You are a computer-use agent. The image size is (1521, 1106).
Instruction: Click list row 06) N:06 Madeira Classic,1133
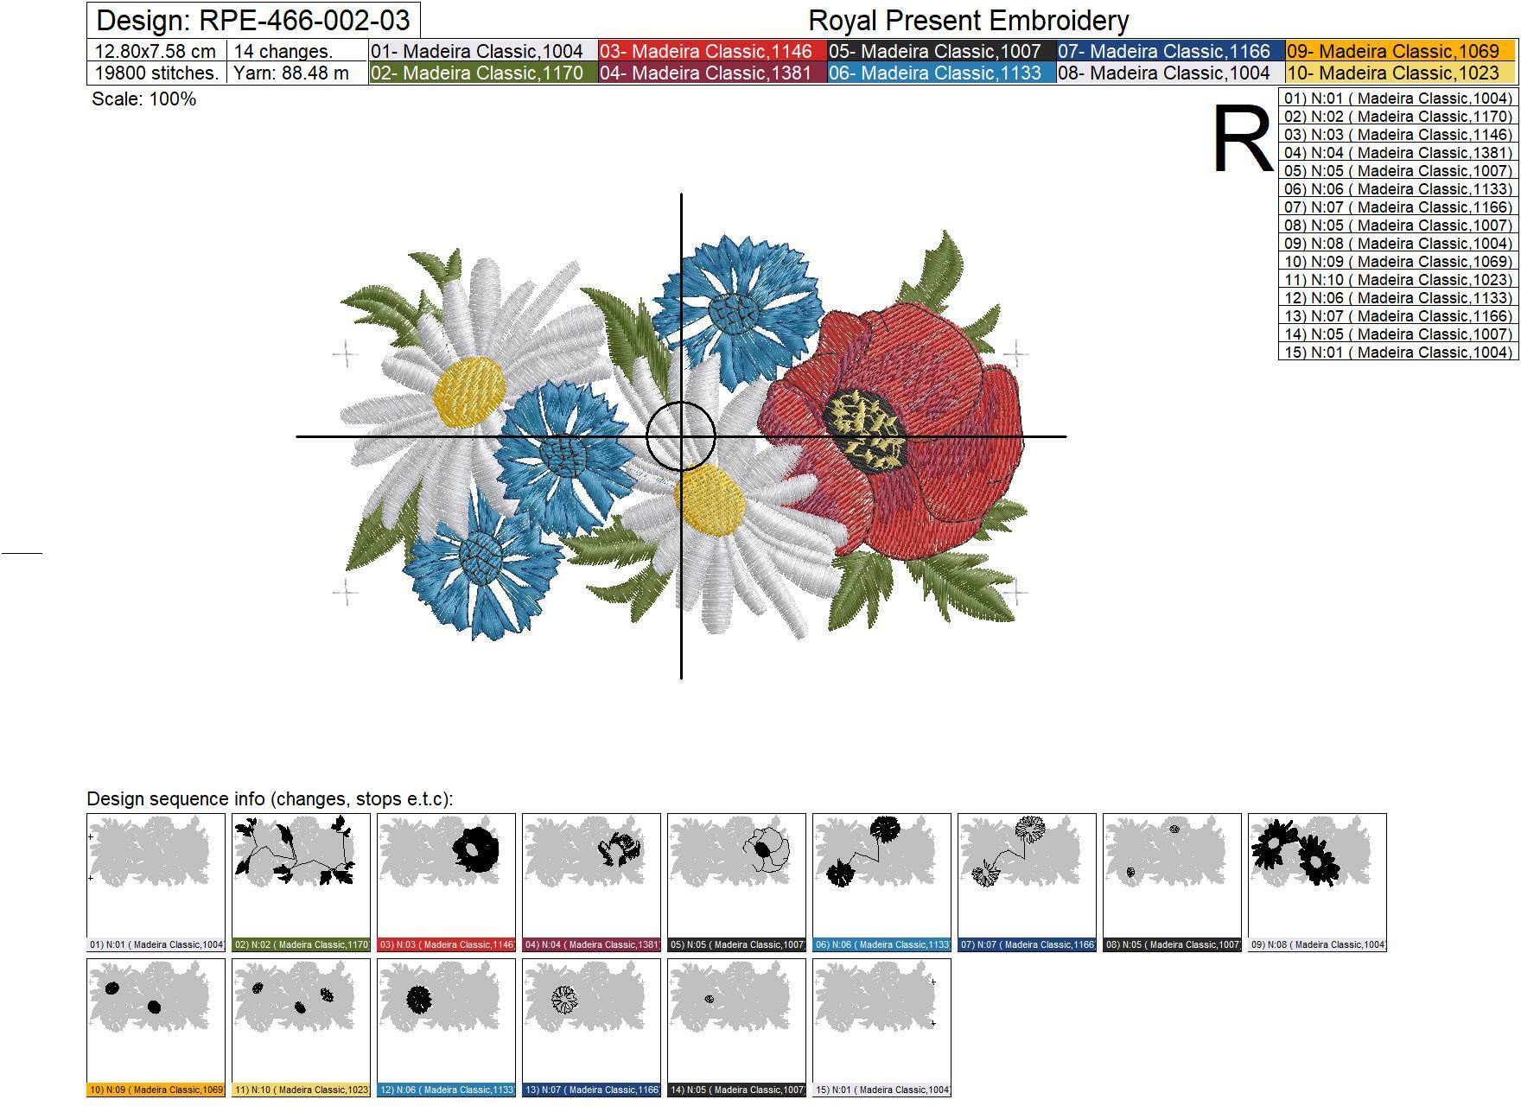[1398, 188]
